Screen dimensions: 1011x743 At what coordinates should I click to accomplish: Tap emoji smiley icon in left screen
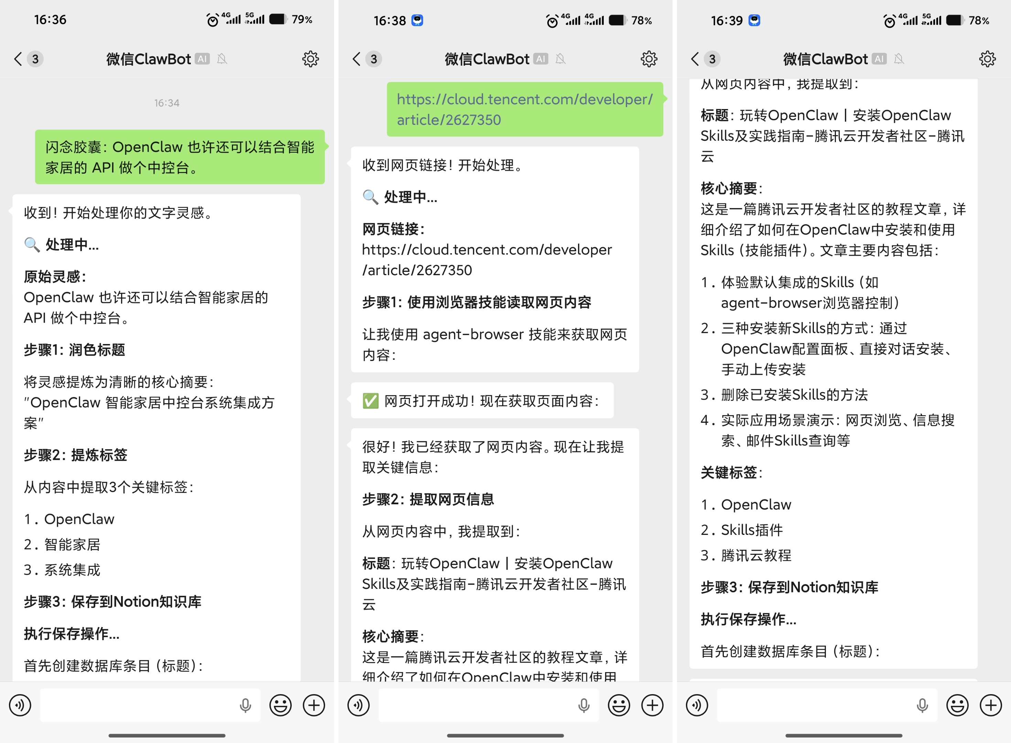tap(280, 705)
